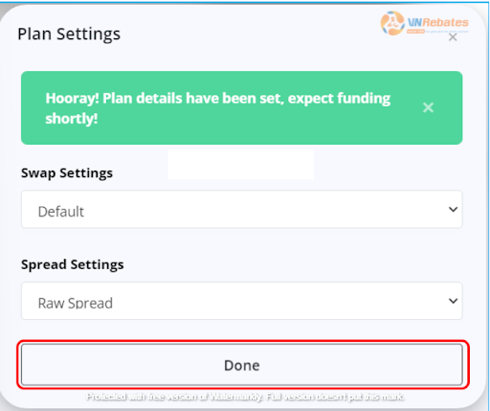490x411 pixels.
Task: Click the green plan details confirmation banner
Action: [241, 107]
